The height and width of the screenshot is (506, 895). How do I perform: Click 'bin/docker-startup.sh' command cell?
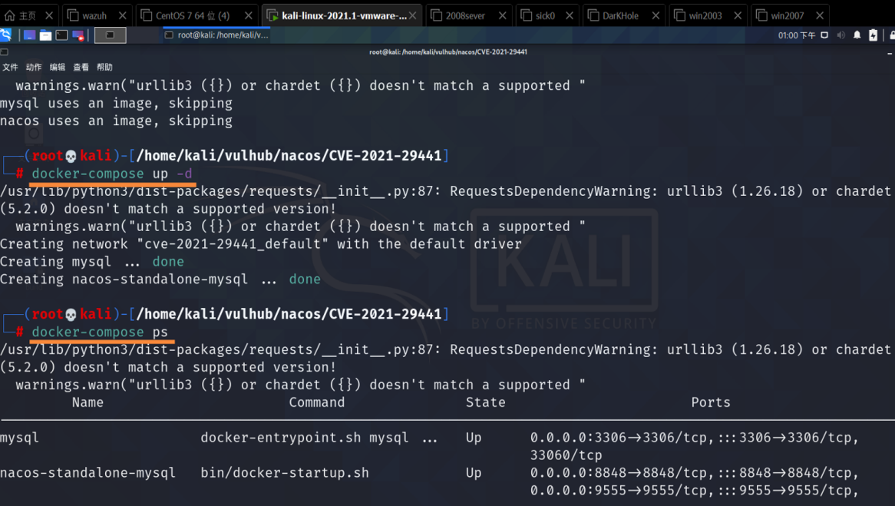point(285,473)
